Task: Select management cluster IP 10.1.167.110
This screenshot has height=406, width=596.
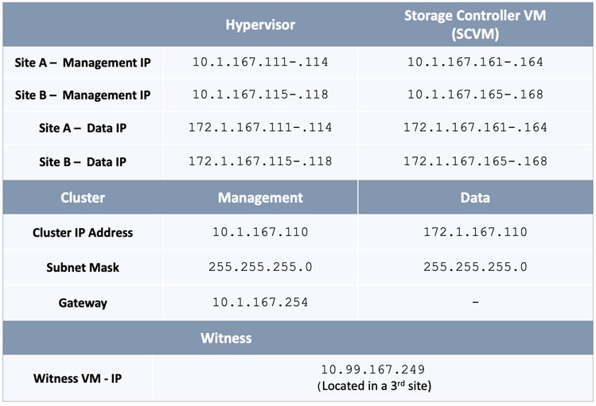Action: [x=260, y=233]
